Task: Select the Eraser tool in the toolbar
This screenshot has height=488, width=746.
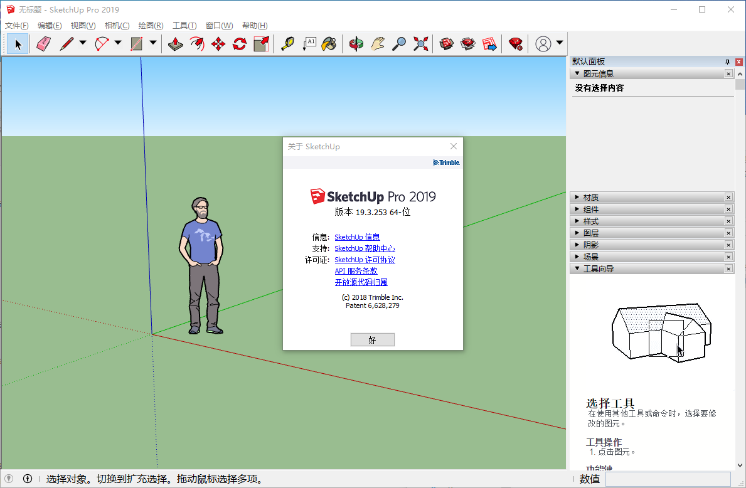Action: (43, 44)
